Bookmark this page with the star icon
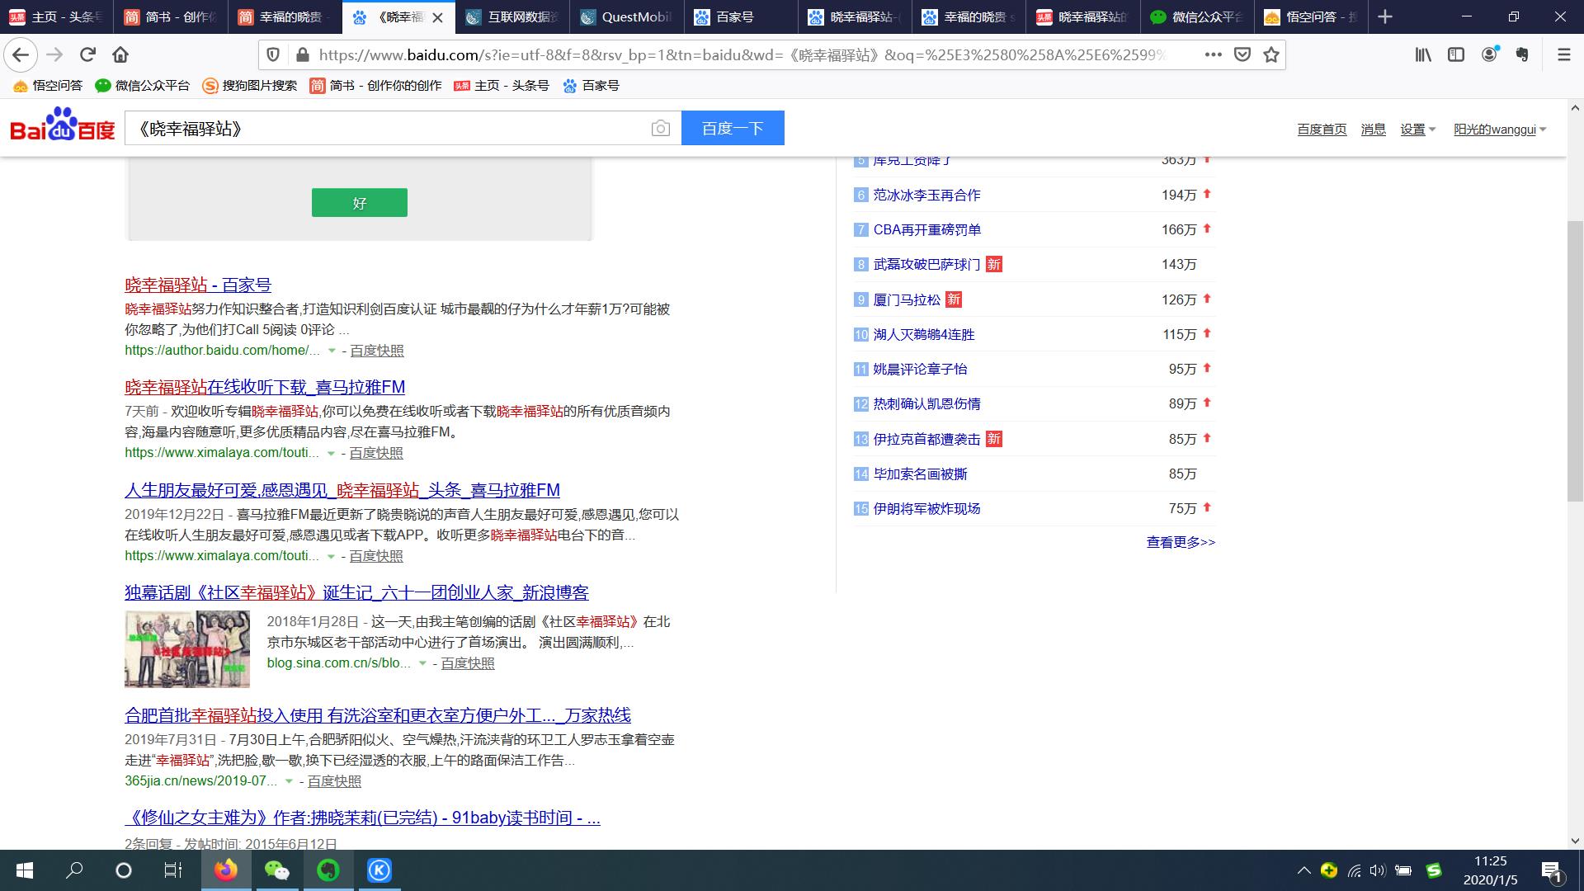This screenshot has height=891, width=1584. [x=1271, y=55]
